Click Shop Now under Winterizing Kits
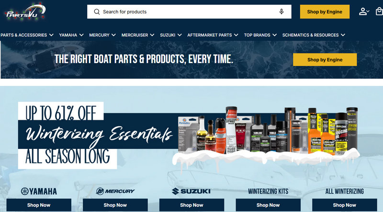The image size is (383, 212). tap(268, 205)
